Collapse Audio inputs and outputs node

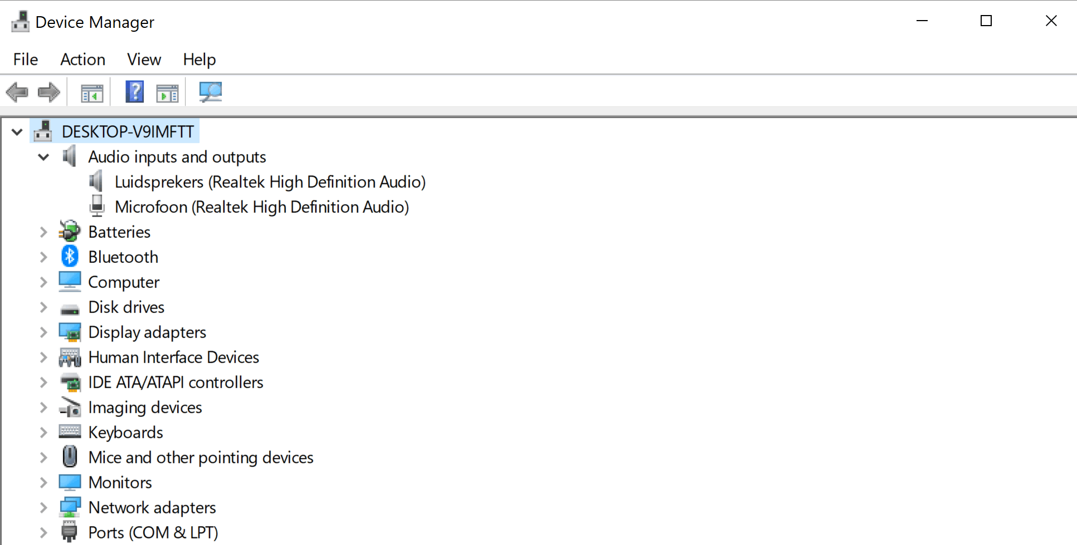(43, 157)
